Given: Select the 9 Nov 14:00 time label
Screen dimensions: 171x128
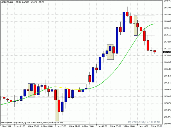Looking at the screenshot, I should click(143, 126).
